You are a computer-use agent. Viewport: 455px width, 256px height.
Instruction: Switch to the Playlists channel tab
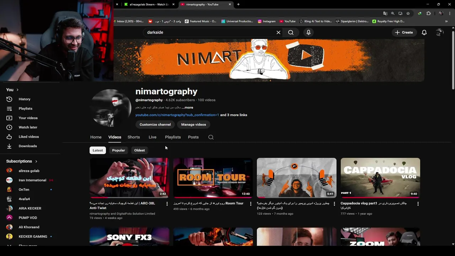[x=173, y=137]
